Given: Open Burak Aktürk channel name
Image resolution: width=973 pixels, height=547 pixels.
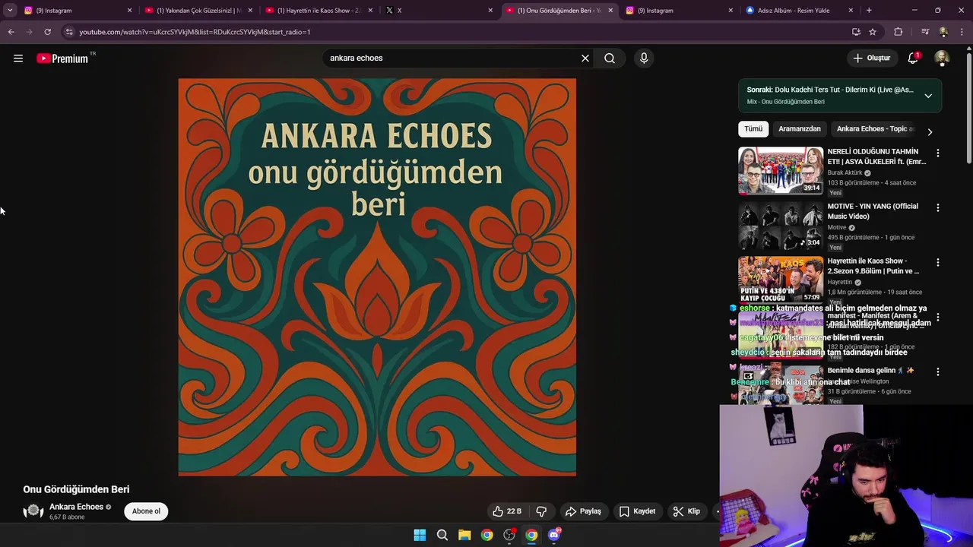Looking at the screenshot, I should 845,172.
